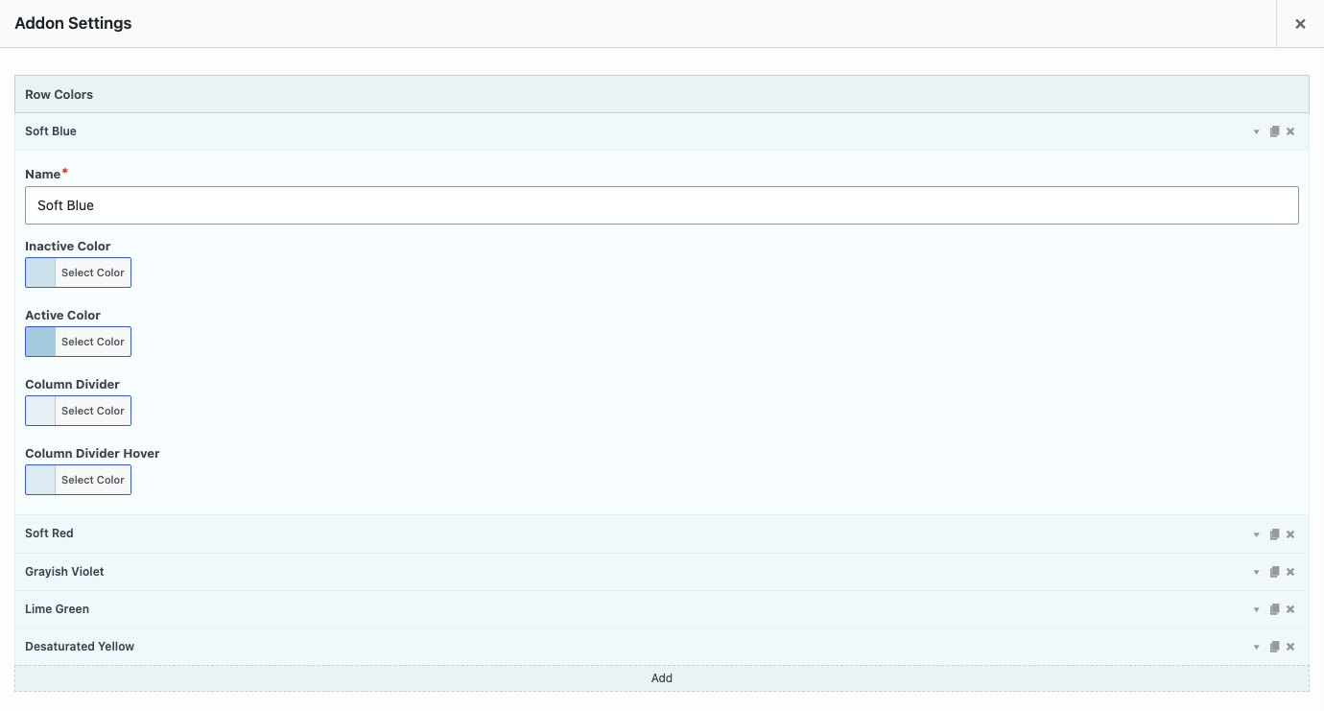Click Select Color under Active Color
Image resolution: width=1324 pixels, height=711 pixels.
coord(93,342)
